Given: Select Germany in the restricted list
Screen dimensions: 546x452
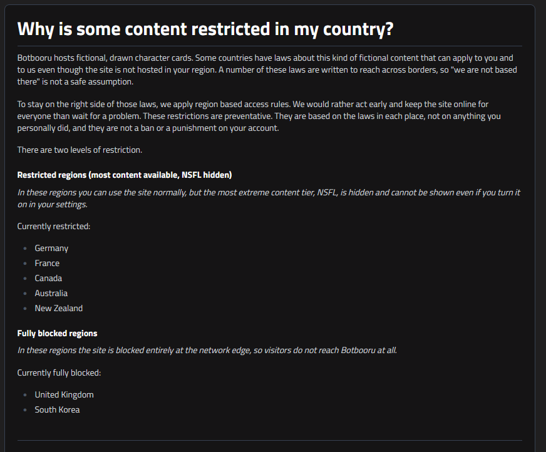Looking at the screenshot, I should [x=51, y=249].
